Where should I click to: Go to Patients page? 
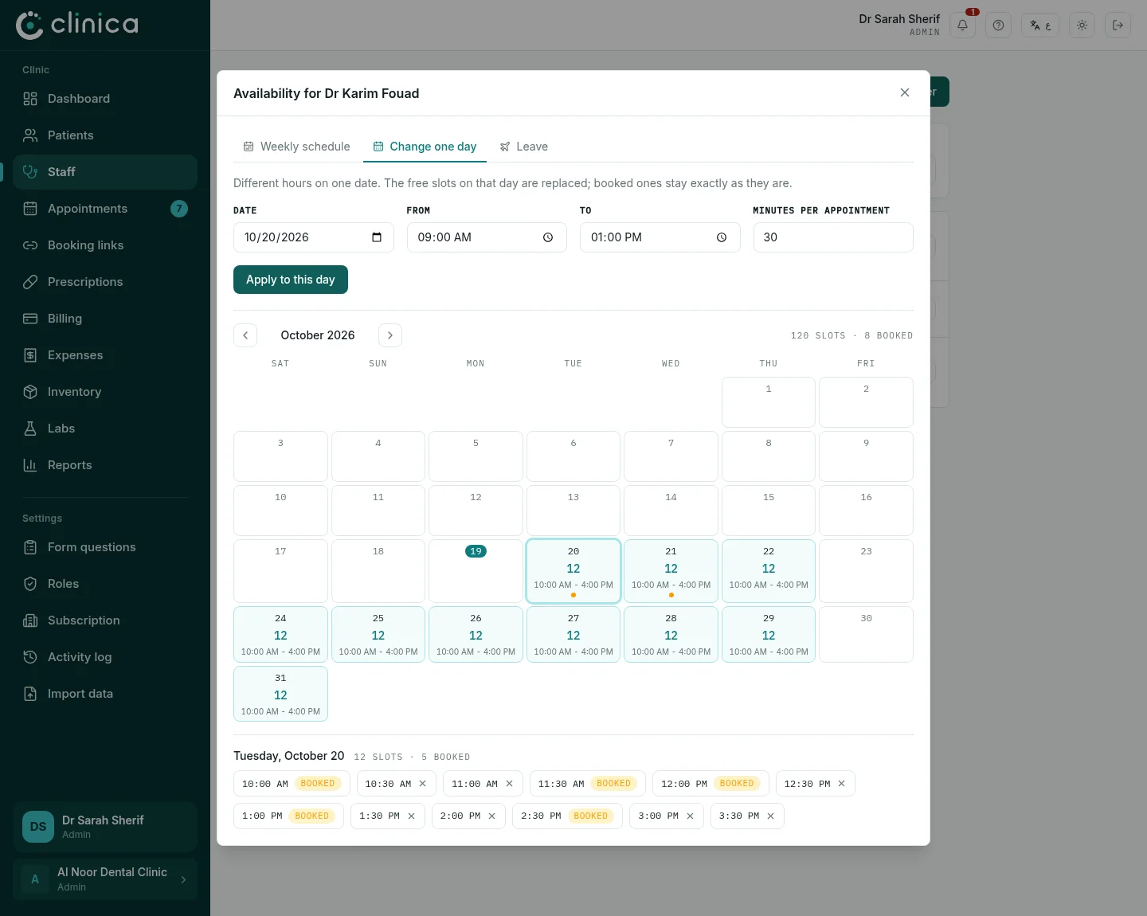(105, 135)
